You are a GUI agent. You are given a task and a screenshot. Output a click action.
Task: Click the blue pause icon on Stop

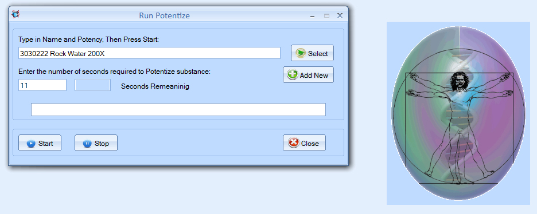87,144
